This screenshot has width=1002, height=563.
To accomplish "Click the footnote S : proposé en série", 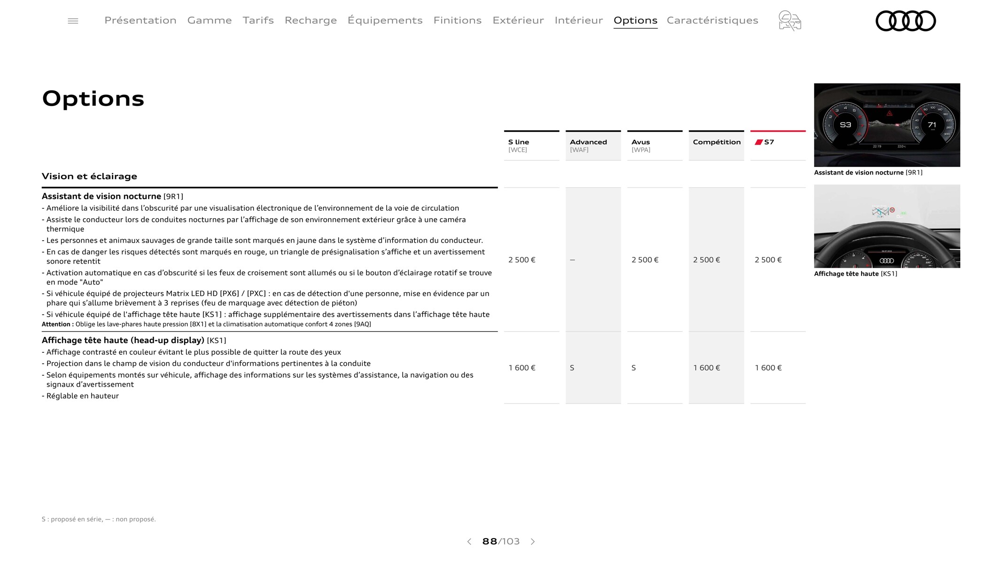I will [99, 519].
